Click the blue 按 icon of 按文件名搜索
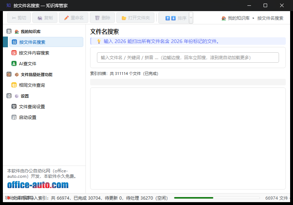 click(14, 42)
